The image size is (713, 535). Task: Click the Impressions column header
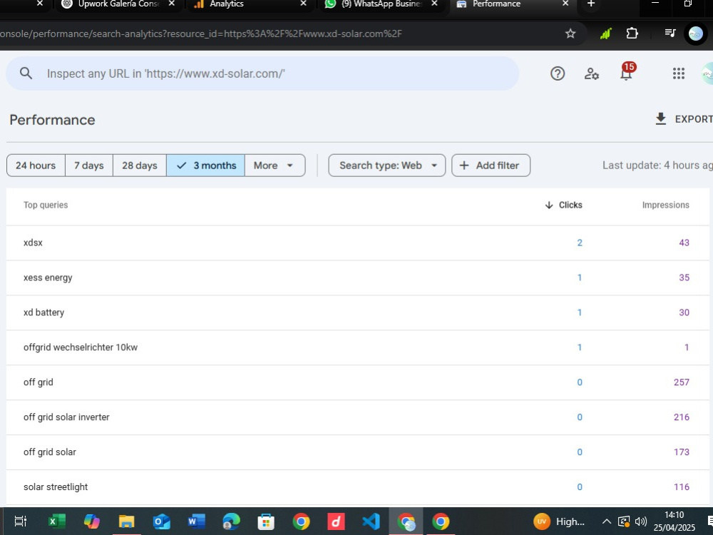point(665,205)
